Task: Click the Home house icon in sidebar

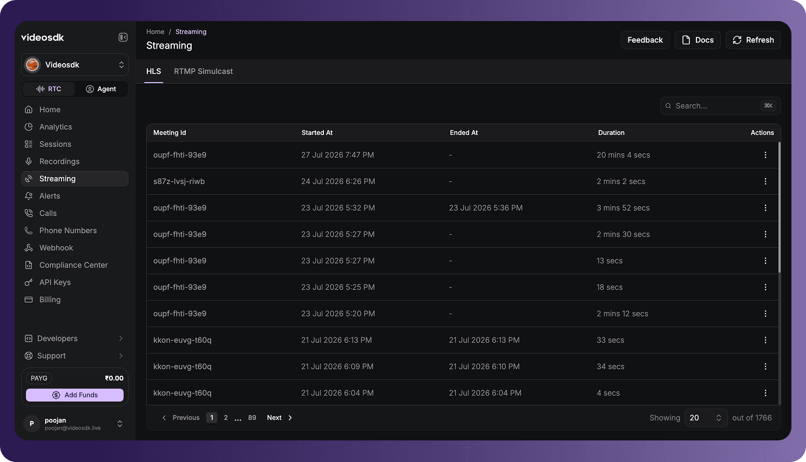Action: click(29, 110)
